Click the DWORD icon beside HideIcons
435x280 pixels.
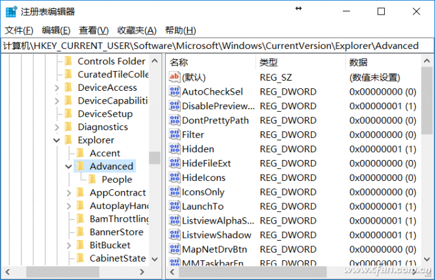click(175, 177)
